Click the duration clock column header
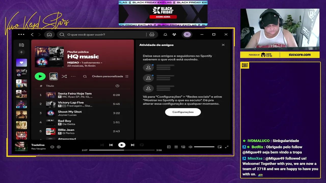The image size is (326, 183). pos(117,86)
